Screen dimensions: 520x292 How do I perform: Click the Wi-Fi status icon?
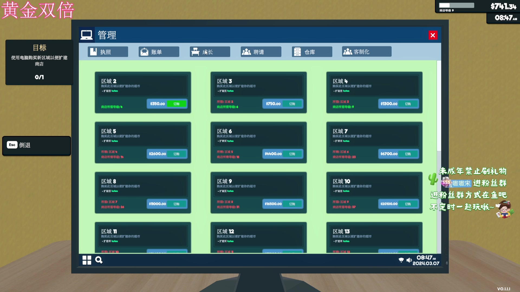(401, 260)
